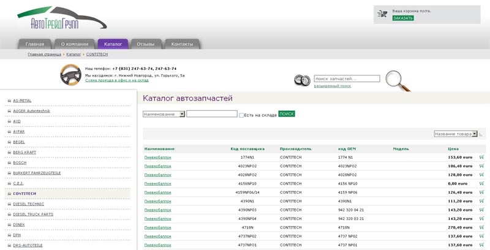490x250 pixels.
Task: Click the 'поиск запчастей' search field
Action: click(x=346, y=78)
